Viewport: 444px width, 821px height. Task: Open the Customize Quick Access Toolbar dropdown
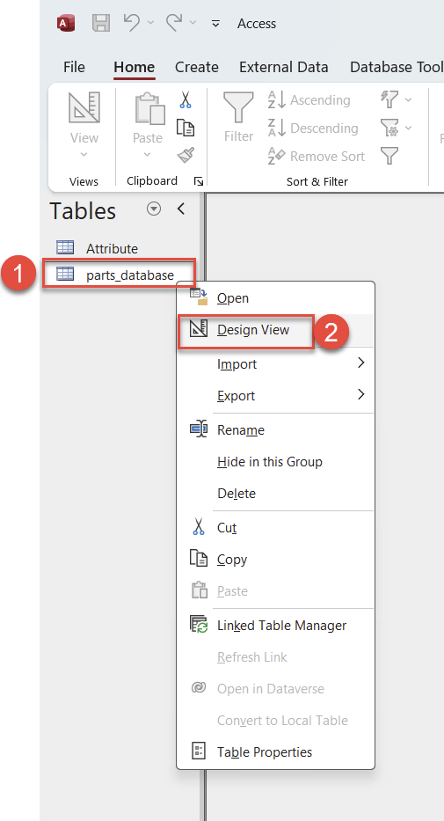pos(215,24)
